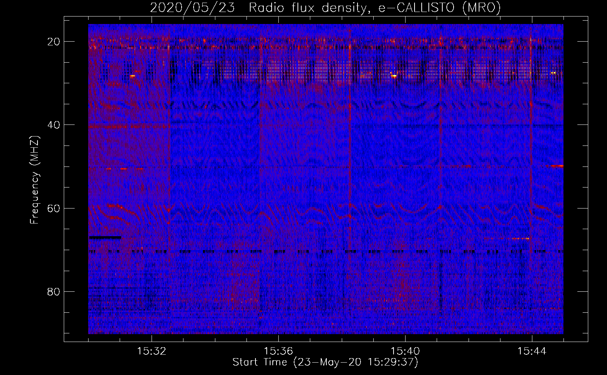
Task: Click the plot title 'Radio flux density, e-CALLISTO (MRO)'
Action: pyautogui.click(x=375, y=7)
